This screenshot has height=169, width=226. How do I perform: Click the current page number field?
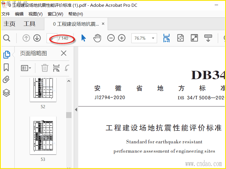52,38
